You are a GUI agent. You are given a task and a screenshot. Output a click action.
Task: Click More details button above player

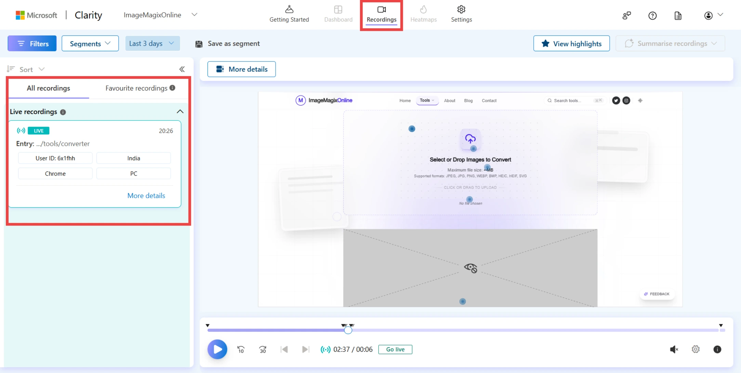click(x=241, y=69)
